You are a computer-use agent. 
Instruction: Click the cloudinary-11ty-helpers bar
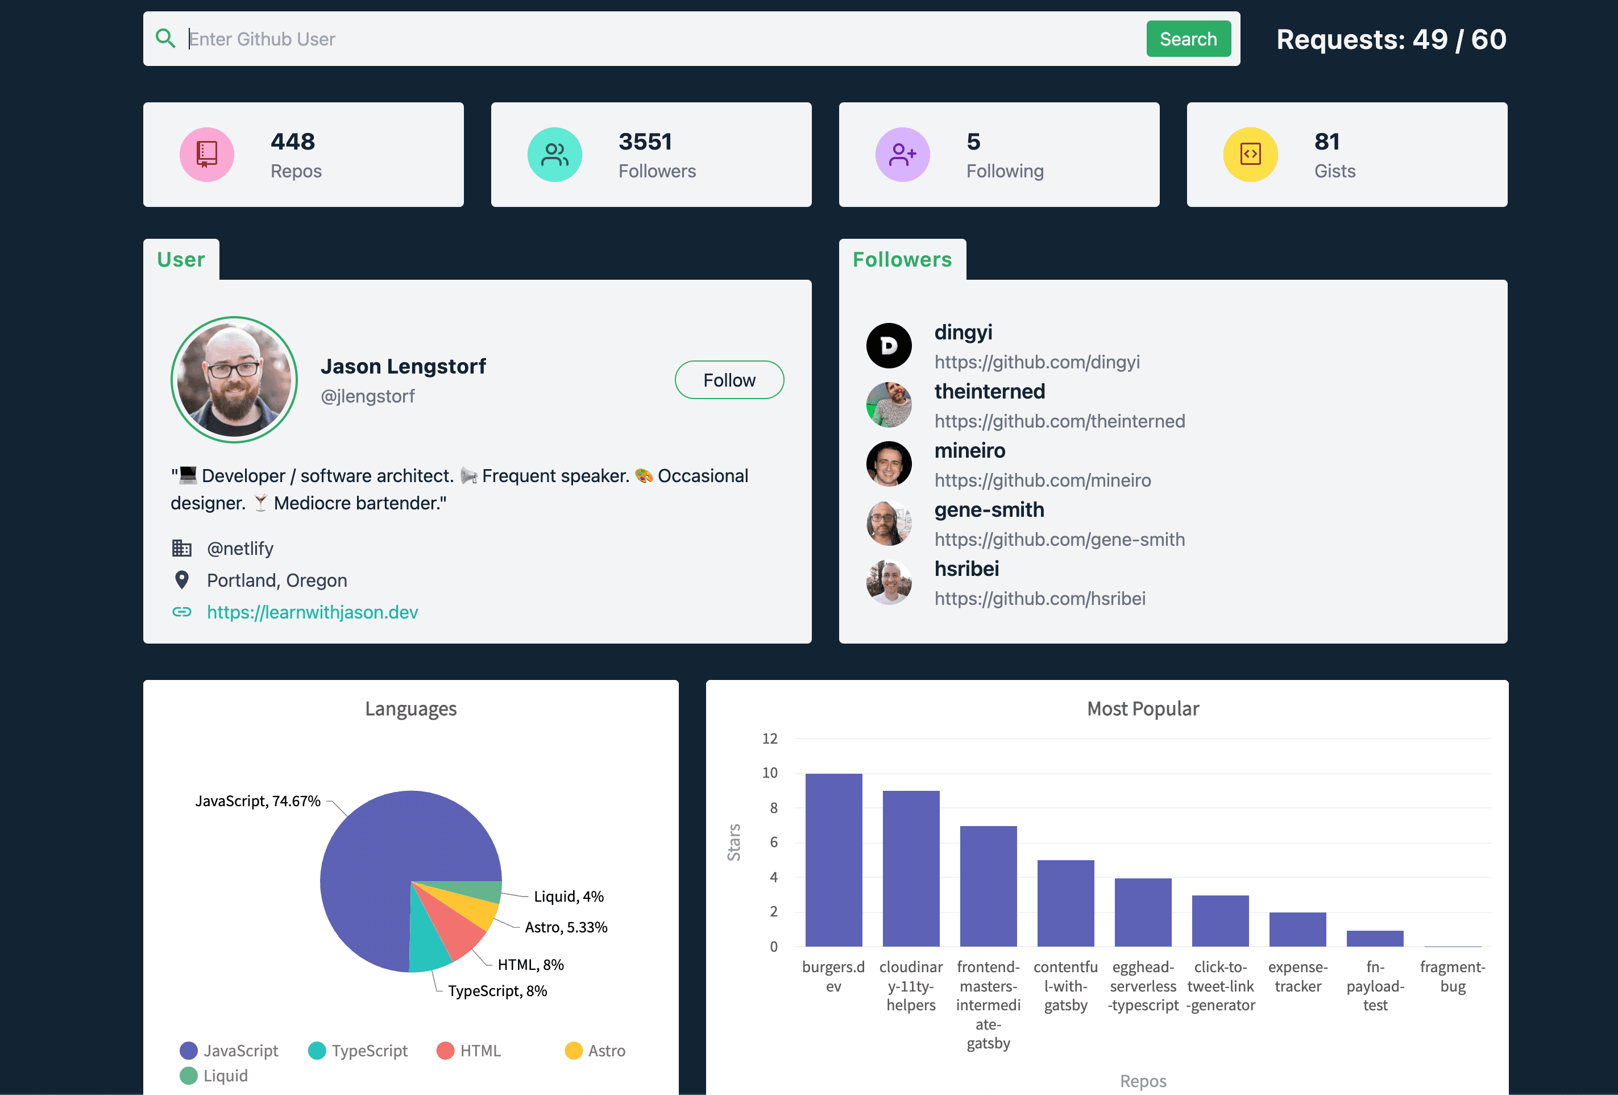(911, 868)
